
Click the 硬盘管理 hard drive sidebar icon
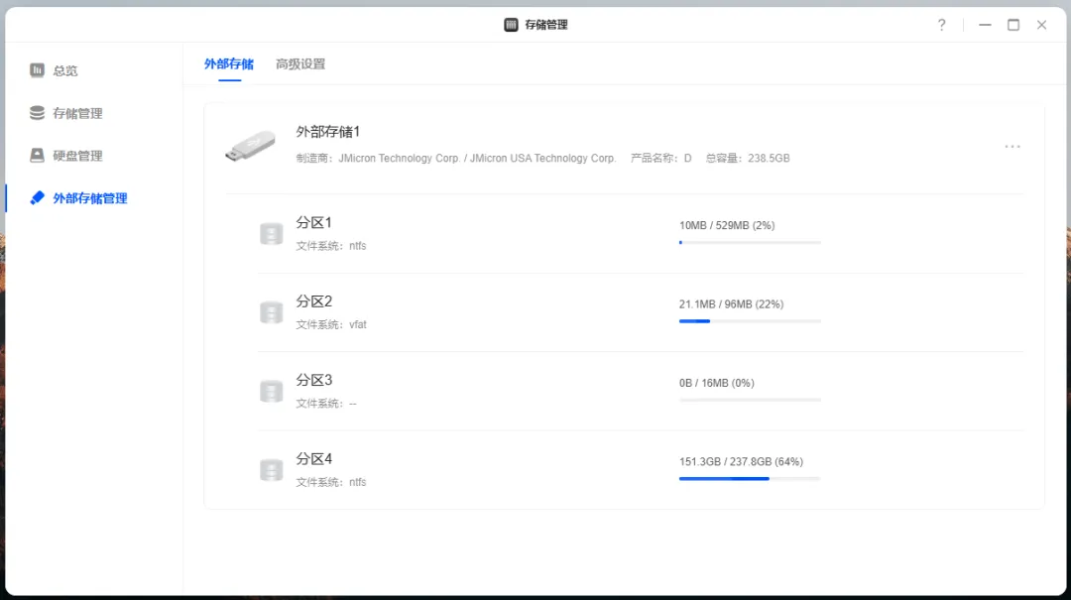pyautogui.click(x=37, y=155)
